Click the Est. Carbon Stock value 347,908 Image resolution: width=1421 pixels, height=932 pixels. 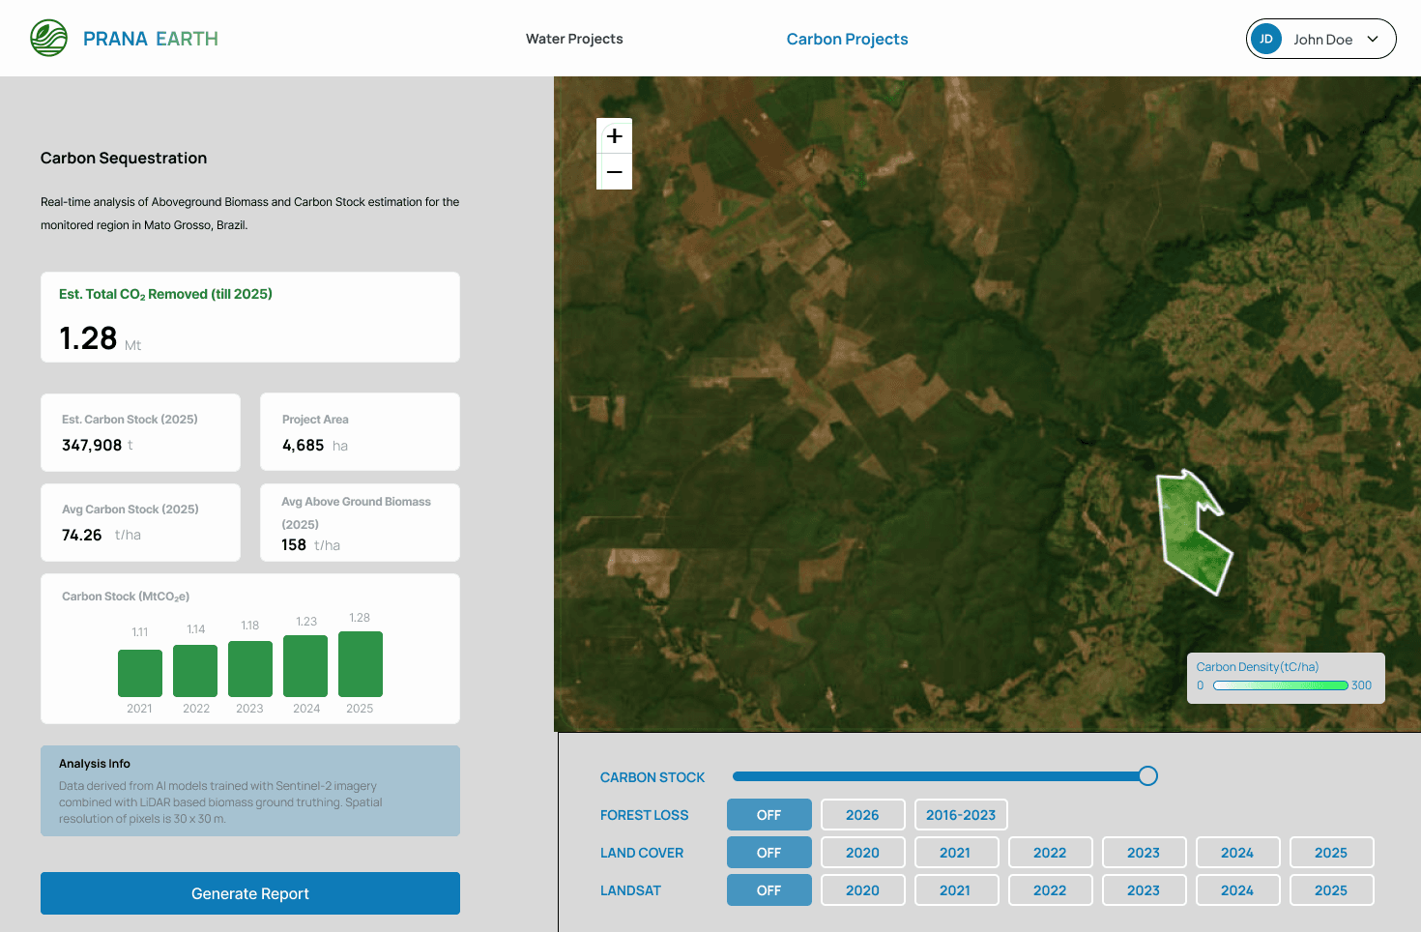pos(92,445)
